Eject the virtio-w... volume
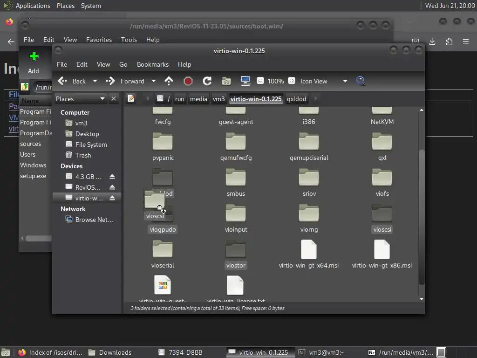 point(112,198)
